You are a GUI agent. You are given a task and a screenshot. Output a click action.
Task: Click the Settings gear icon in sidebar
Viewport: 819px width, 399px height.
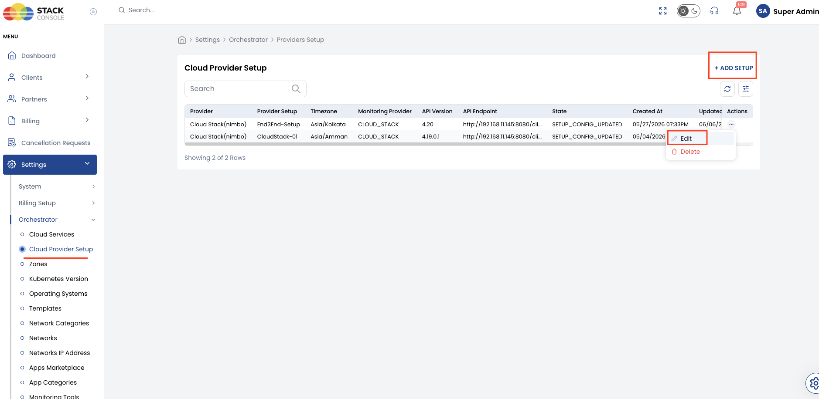pyautogui.click(x=12, y=165)
